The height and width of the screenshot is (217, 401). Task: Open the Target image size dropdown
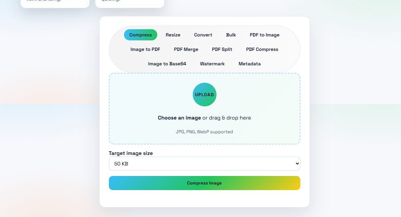click(x=204, y=163)
